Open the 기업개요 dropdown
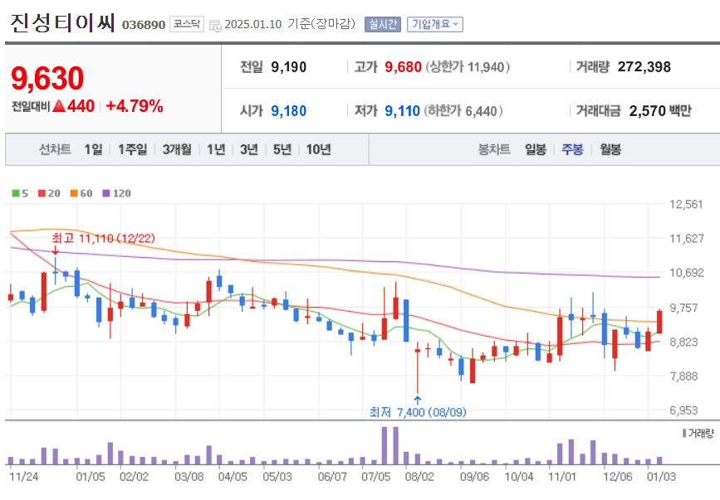The width and height of the screenshot is (720, 500). coord(435,24)
